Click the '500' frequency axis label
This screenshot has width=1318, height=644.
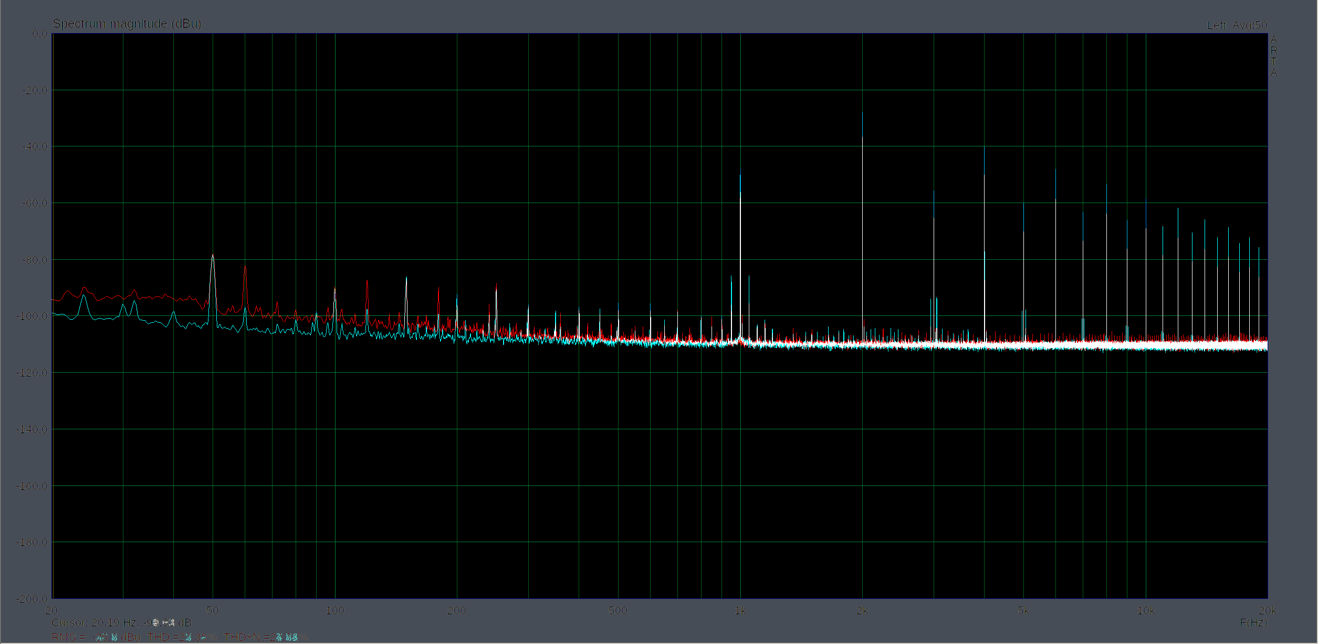click(x=618, y=610)
